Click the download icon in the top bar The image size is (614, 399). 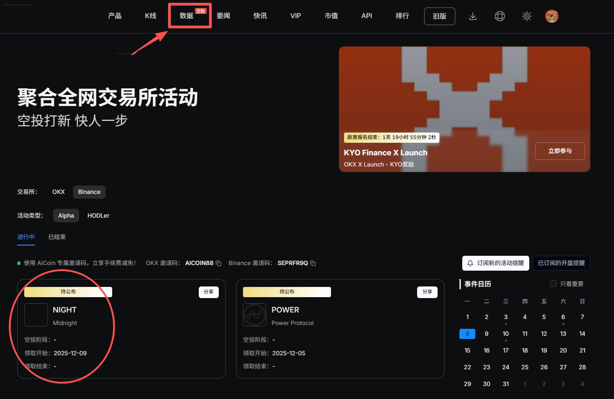click(472, 16)
